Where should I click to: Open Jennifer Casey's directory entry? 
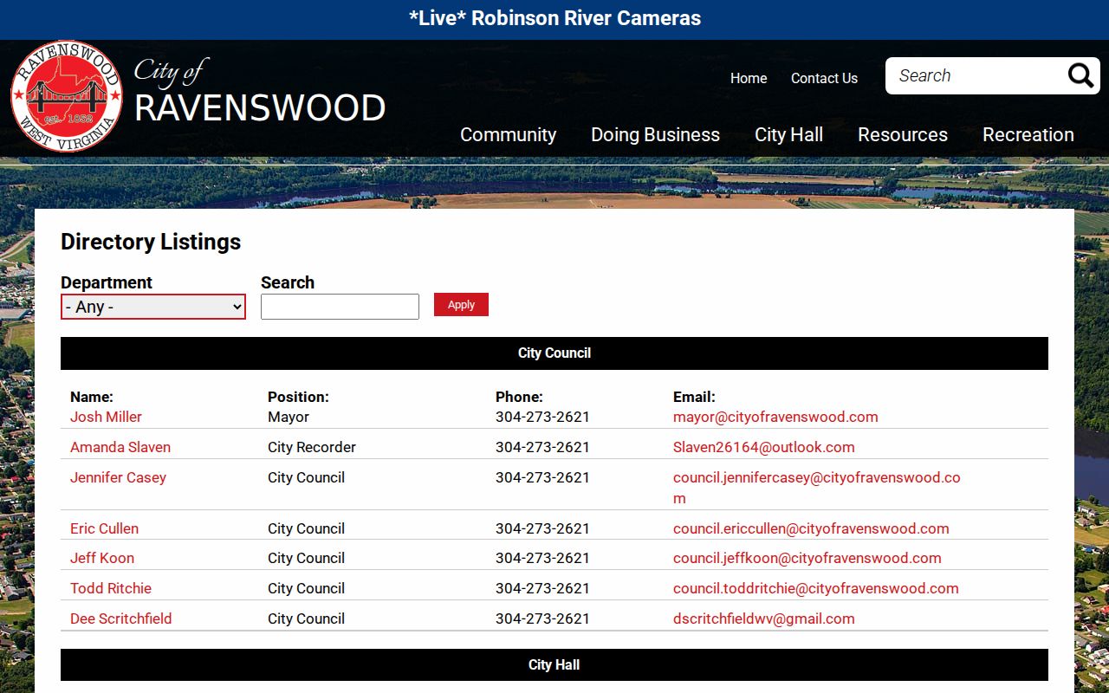tap(118, 477)
